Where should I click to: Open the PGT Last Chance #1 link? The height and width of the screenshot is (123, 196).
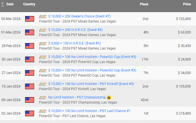pyautogui.click(x=89, y=111)
